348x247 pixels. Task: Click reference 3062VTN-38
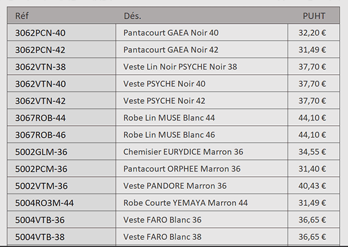[x=41, y=67]
